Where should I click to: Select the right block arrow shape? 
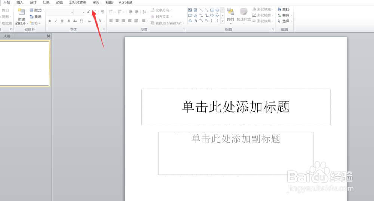pyautogui.click(x=212, y=15)
